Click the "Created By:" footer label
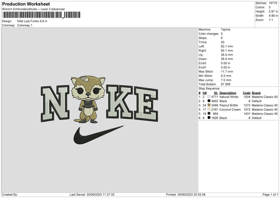Viewport: 280px width, 198px height. point(10,195)
